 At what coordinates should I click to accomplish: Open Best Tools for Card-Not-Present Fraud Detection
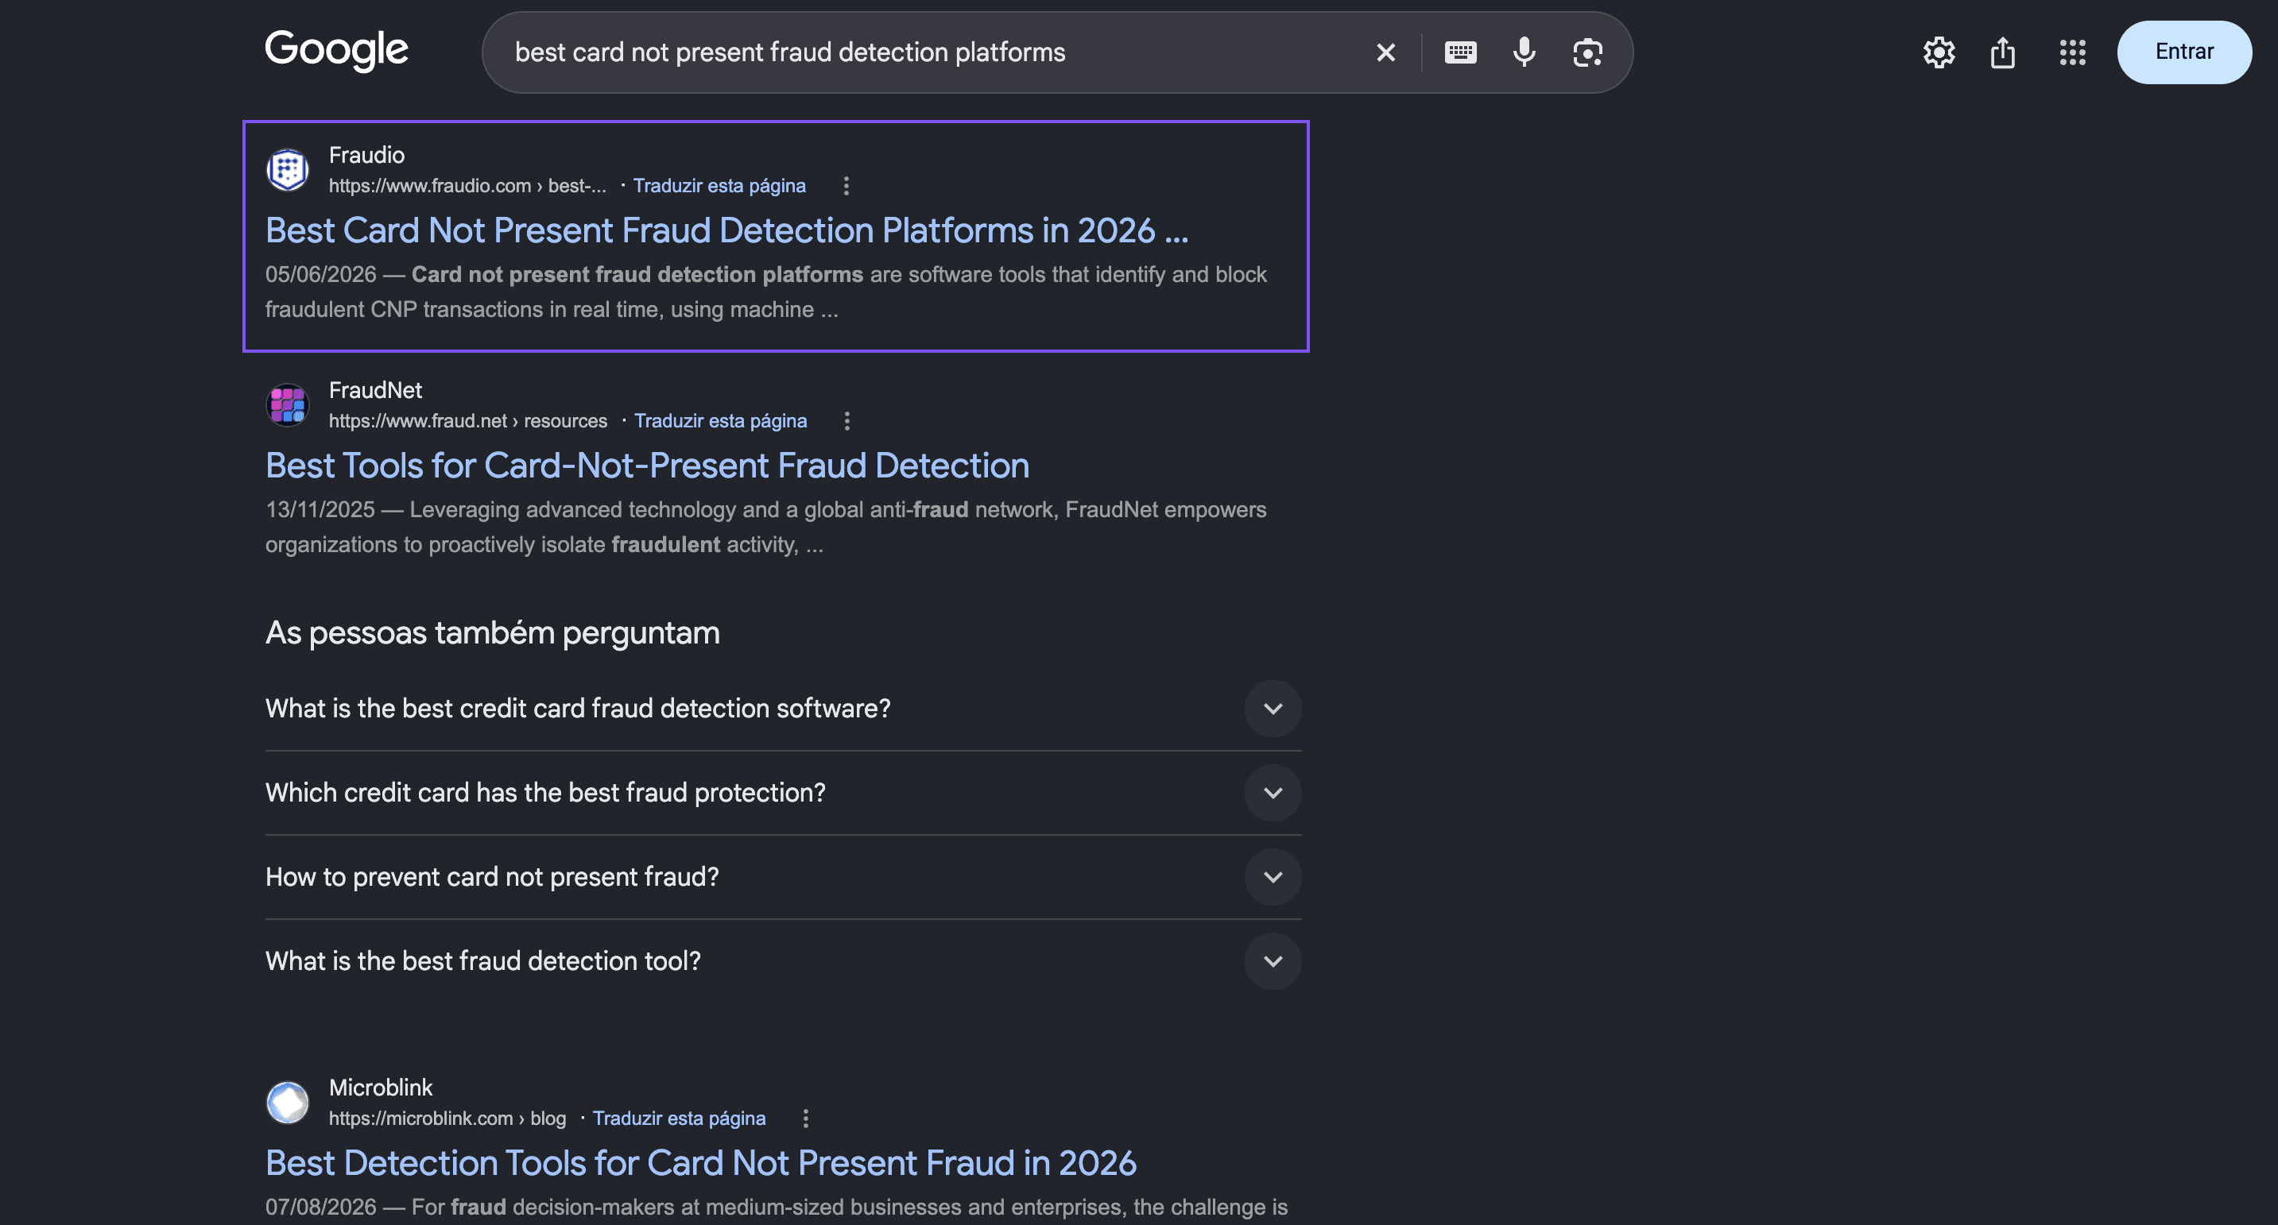pos(647,465)
